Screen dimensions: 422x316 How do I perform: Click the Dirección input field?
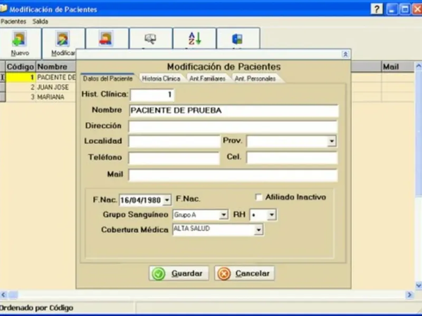click(x=233, y=126)
